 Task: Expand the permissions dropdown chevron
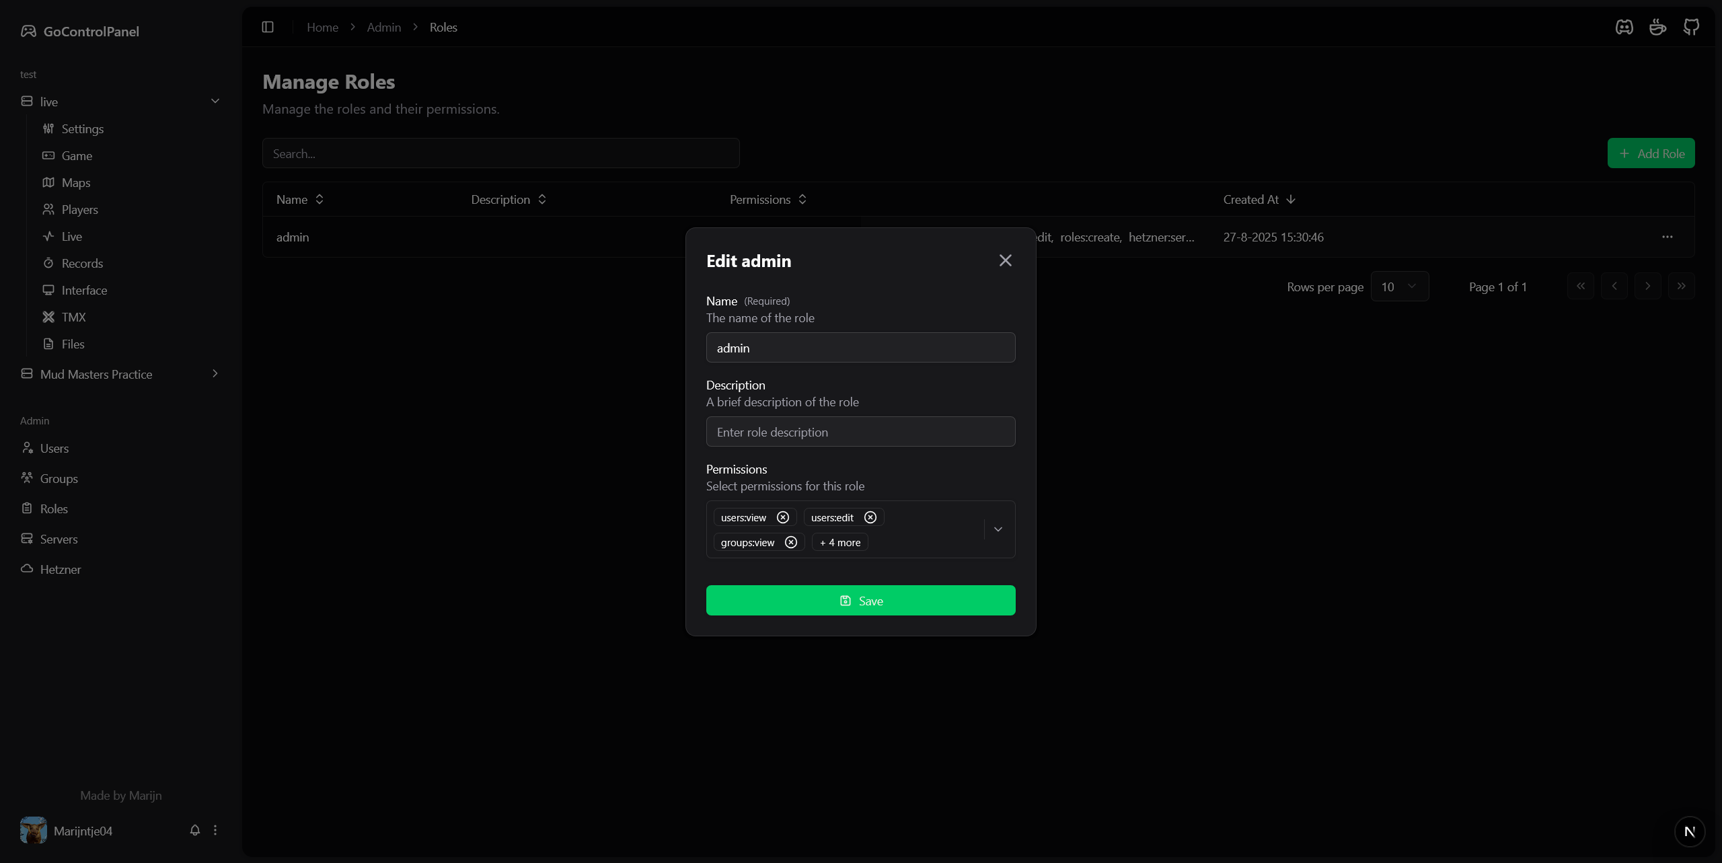point(998,529)
